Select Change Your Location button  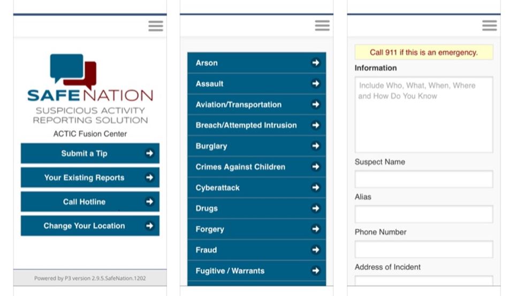click(x=90, y=225)
